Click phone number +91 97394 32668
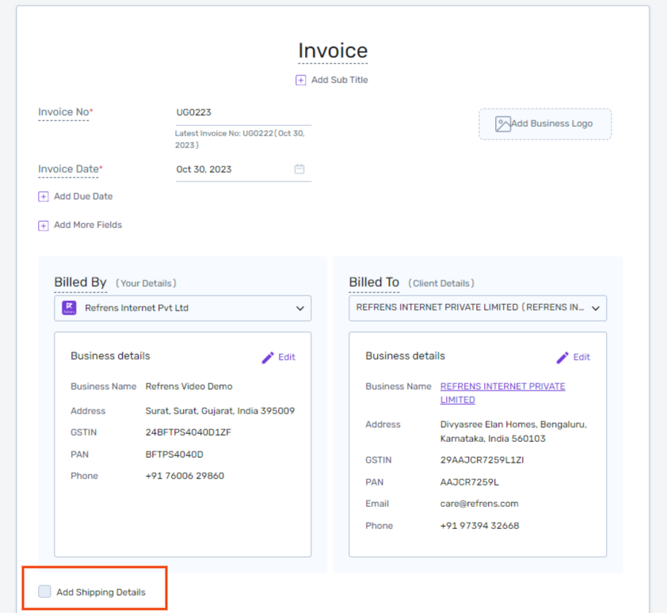Image resolution: width=667 pixels, height=613 pixels. tap(480, 526)
